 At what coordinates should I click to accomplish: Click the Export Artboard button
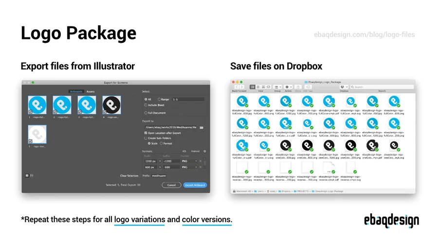coord(195,185)
